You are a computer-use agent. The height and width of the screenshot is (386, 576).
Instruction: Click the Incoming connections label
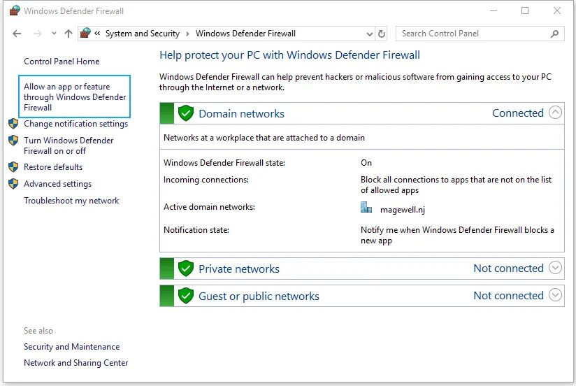(206, 180)
